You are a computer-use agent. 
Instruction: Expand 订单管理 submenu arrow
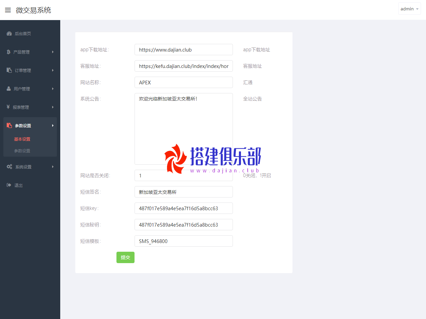pyautogui.click(x=53, y=70)
